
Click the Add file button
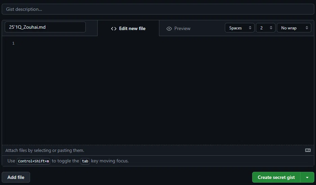16,177
